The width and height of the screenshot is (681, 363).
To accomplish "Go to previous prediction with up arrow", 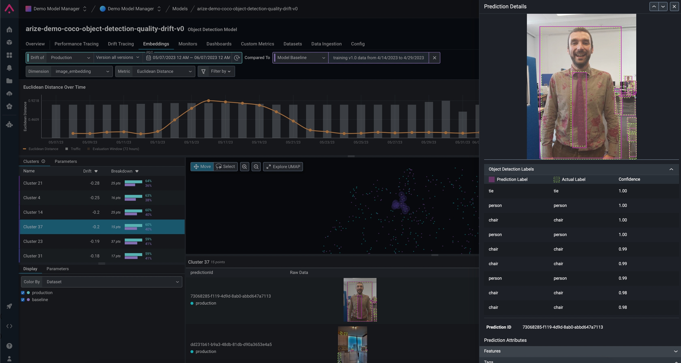I will click(x=654, y=6).
